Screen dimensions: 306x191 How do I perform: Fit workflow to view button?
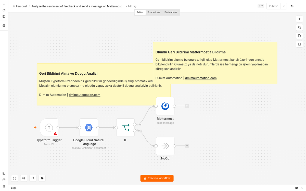pos(15,178)
